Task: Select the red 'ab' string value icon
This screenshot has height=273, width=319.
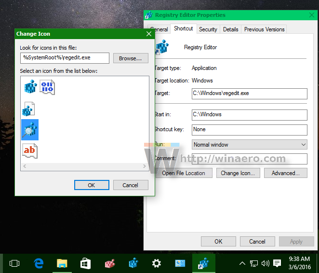Action: [x=30, y=150]
